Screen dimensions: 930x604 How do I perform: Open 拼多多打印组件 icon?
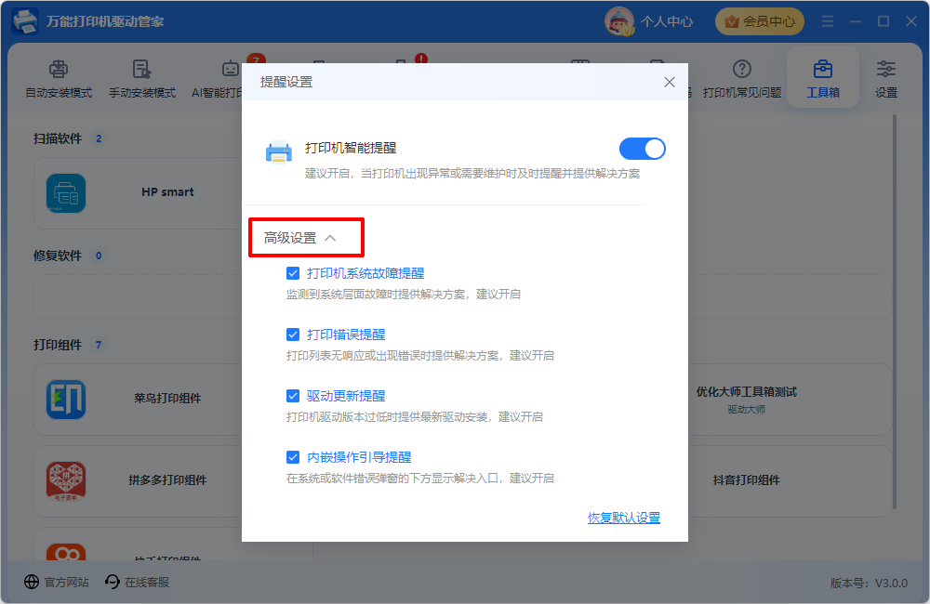(x=66, y=481)
